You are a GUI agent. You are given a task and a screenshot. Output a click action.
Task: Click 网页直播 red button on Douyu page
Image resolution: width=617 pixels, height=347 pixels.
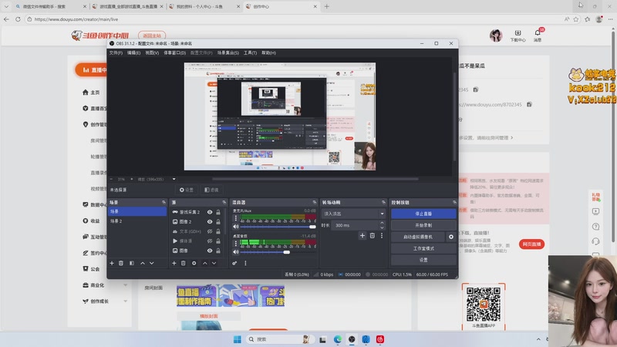[531, 244]
